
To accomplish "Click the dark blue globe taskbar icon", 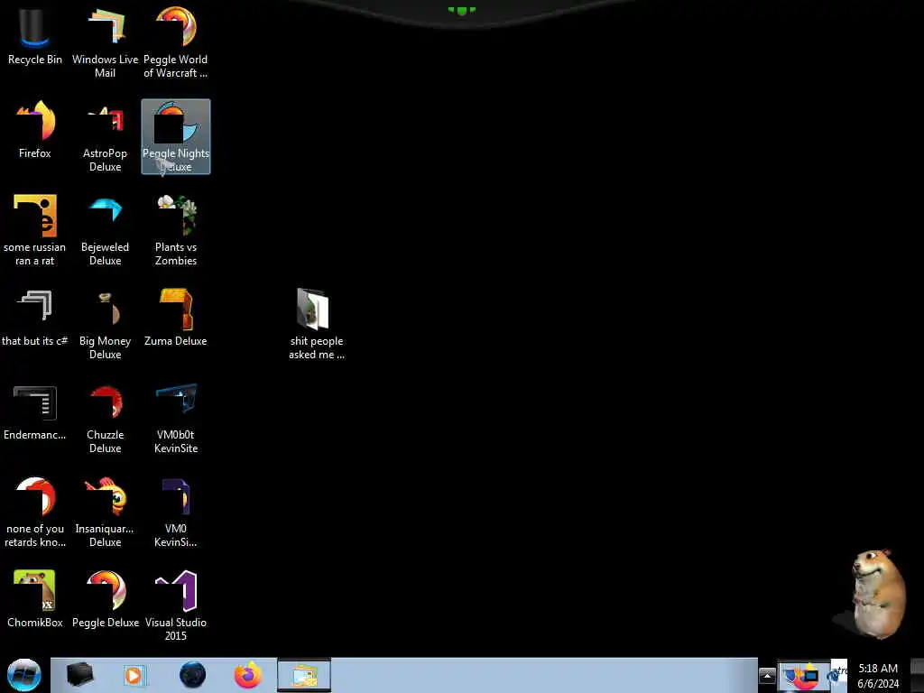I will pos(192,675).
